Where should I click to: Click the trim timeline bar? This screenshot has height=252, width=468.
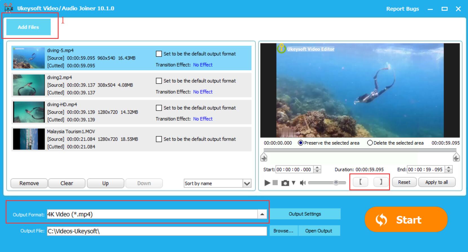(360, 150)
